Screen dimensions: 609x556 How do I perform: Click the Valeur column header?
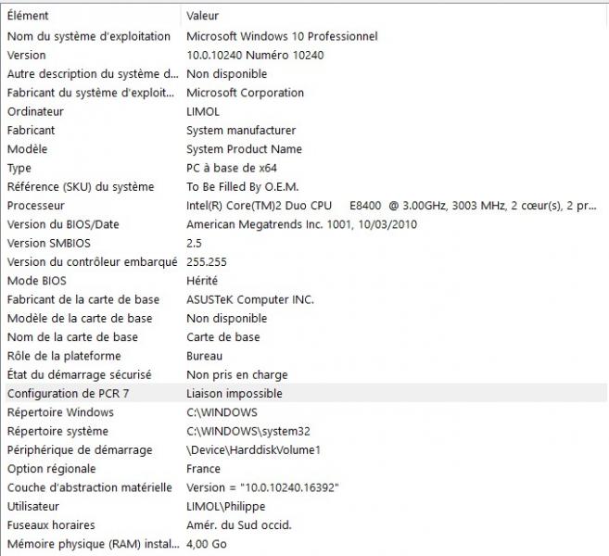click(395, 16)
